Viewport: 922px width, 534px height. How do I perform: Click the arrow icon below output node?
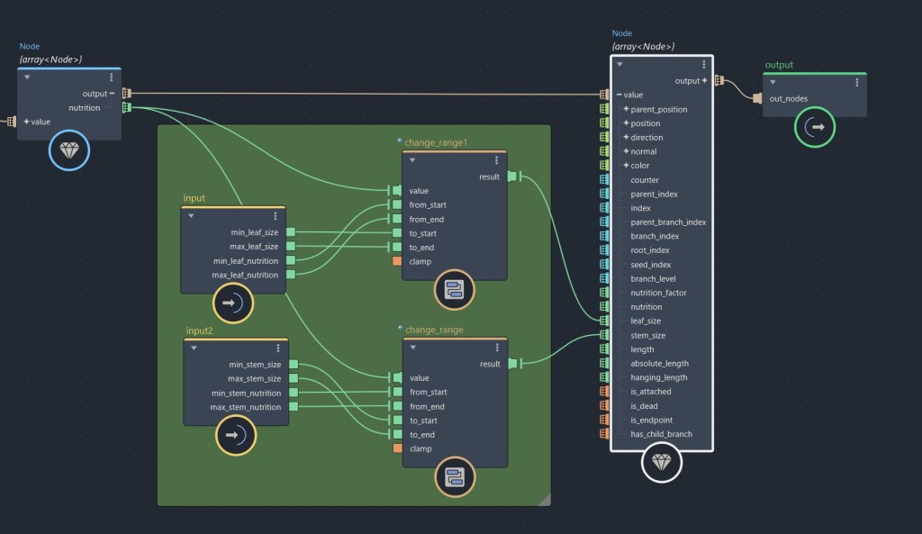pyautogui.click(x=814, y=128)
